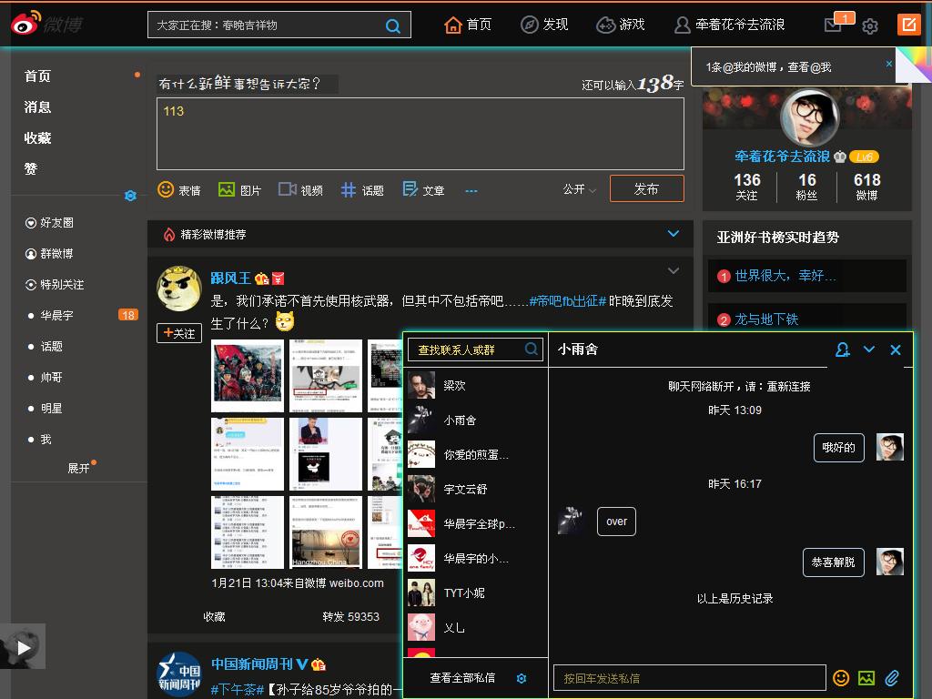The image size is (932, 699).
Task: Click 转发 59353 repost button
Action: 350,617
